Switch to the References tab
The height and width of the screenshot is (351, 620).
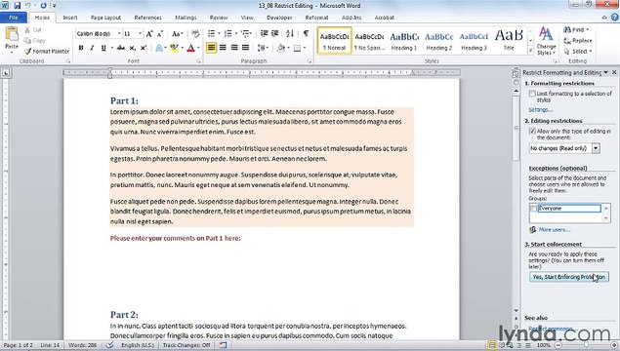[147, 18]
